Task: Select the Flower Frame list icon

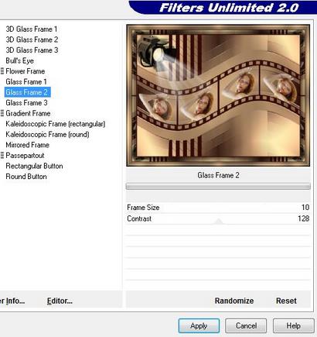Action: (x=2, y=71)
